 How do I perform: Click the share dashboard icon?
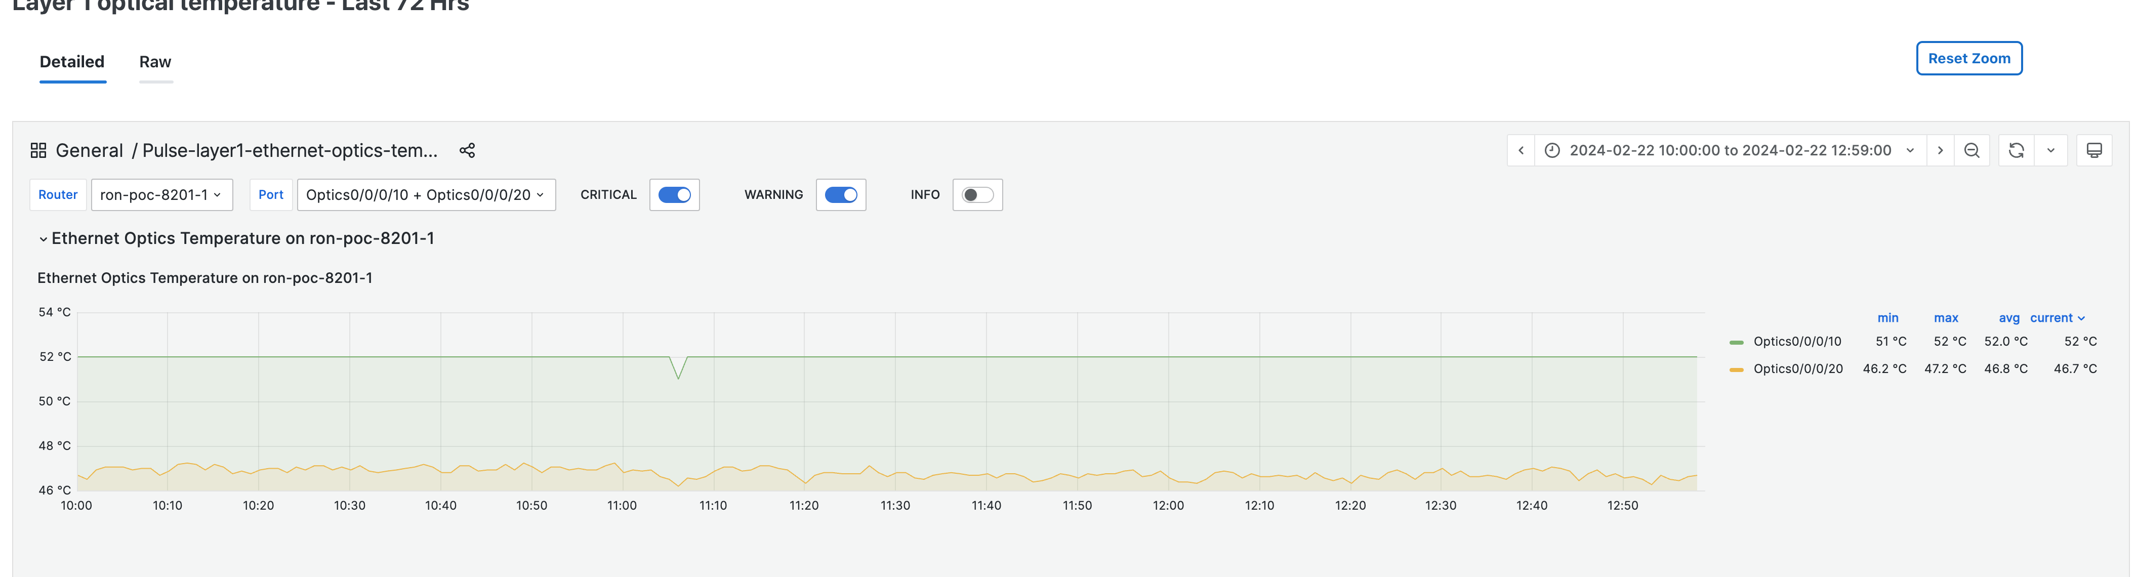coord(467,150)
